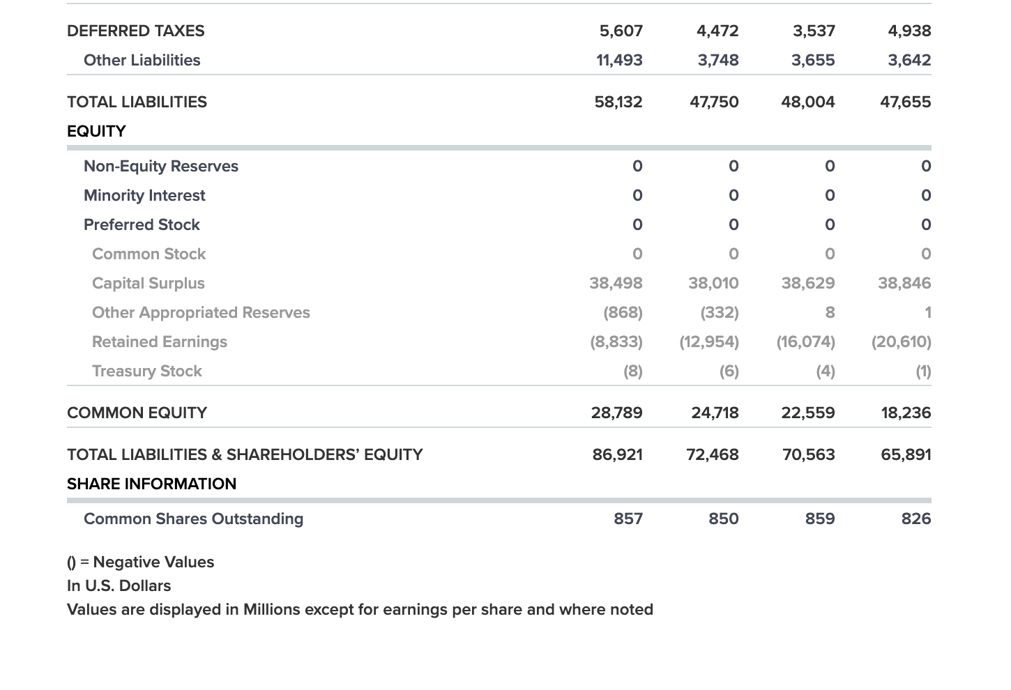The width and height of the screenshot is (1011, 690).
Task: Select total equity and liabilities 70,563
Action: coord(809,454)
